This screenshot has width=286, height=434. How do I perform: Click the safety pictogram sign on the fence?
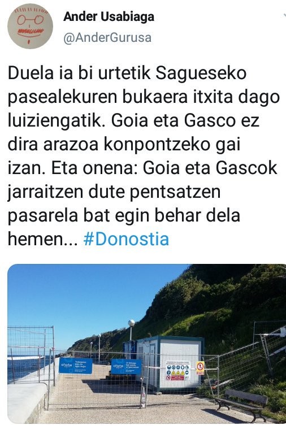coord(178,371)
